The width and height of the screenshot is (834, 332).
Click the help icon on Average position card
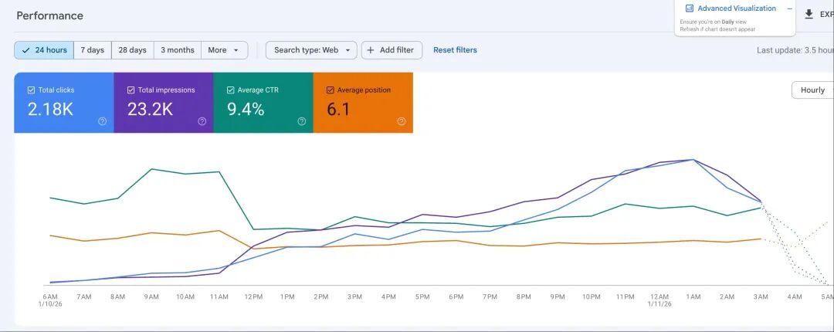(402, 121)
